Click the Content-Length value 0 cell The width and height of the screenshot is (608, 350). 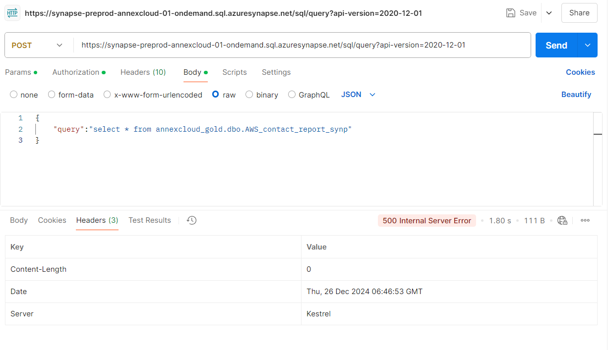[449, 269]
